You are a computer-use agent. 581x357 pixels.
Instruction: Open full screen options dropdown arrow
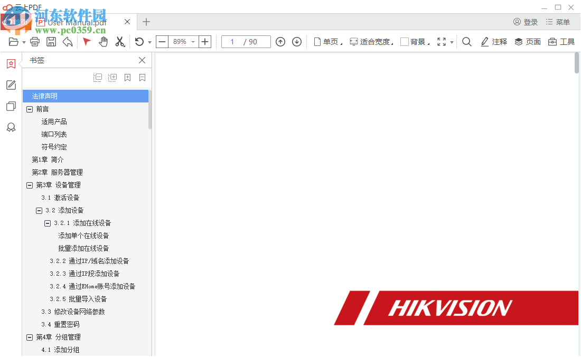tap(452, 42)
